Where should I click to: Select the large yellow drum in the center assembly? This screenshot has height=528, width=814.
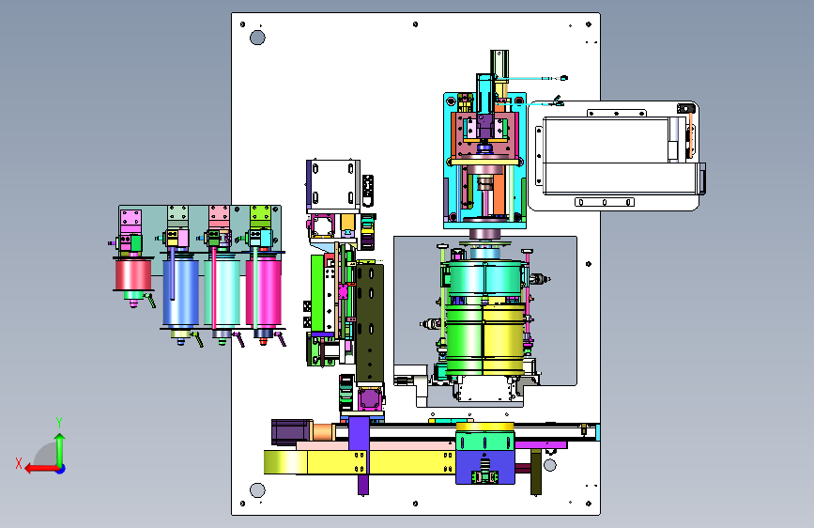tap(503, 339)
